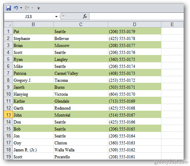Click the Redo arrow icon
190x166 pixels.
(x=27, y=8)
